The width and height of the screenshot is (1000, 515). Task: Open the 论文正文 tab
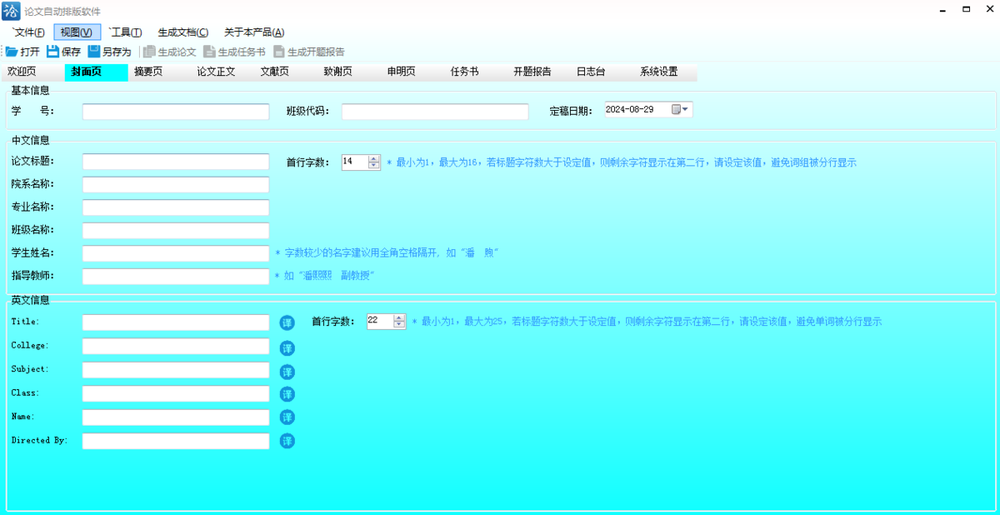click(x=216, y=72)
